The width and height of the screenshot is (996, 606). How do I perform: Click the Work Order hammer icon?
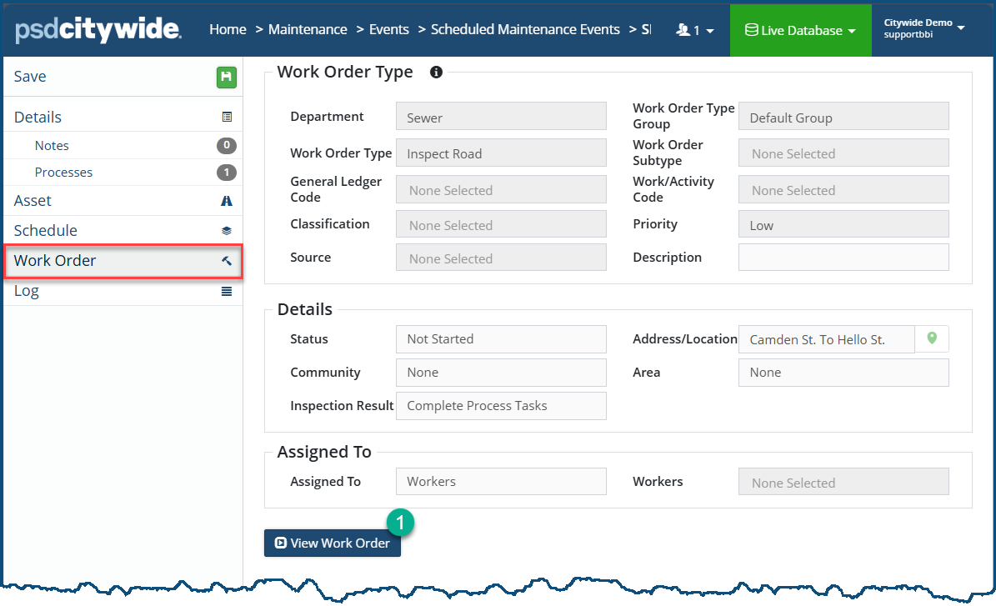tap(226, 260)
